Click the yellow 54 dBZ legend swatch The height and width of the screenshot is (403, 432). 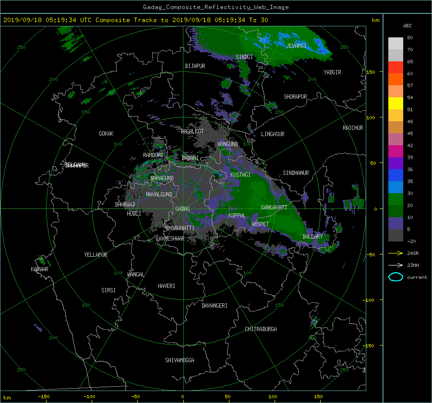[396, 103]
